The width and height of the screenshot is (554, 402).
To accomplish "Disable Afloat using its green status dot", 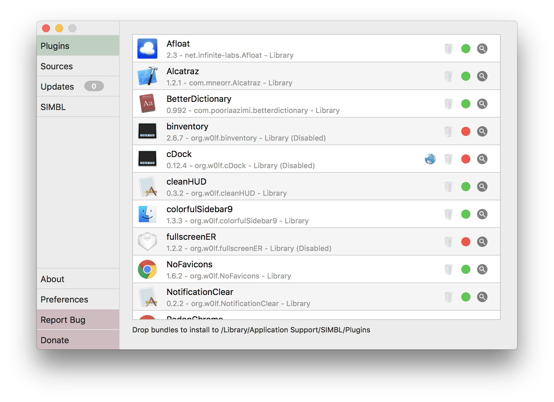I will [x=466, y=49].
